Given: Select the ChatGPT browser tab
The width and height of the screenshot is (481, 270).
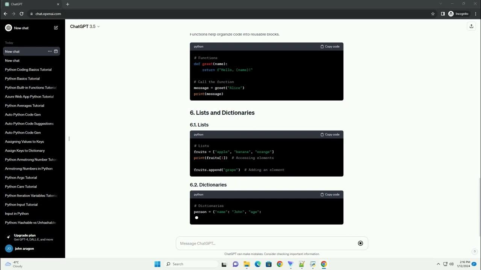Looking at the screenshot, I should point(32,4).
